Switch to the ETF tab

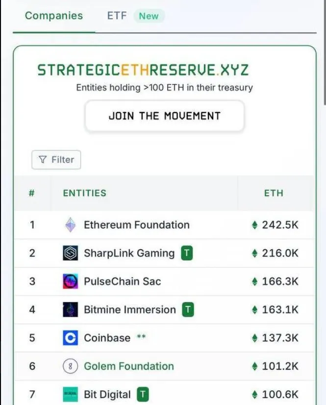click(x=116, y=15)
